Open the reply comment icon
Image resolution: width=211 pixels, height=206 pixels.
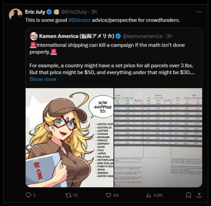click(28, 195)
